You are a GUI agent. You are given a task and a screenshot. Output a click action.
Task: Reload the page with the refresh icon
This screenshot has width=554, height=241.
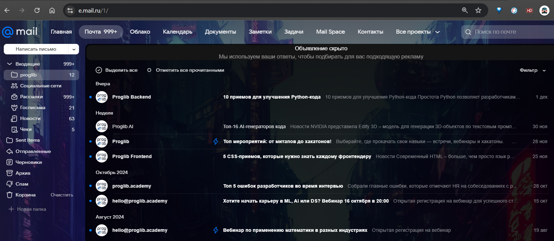37,11
